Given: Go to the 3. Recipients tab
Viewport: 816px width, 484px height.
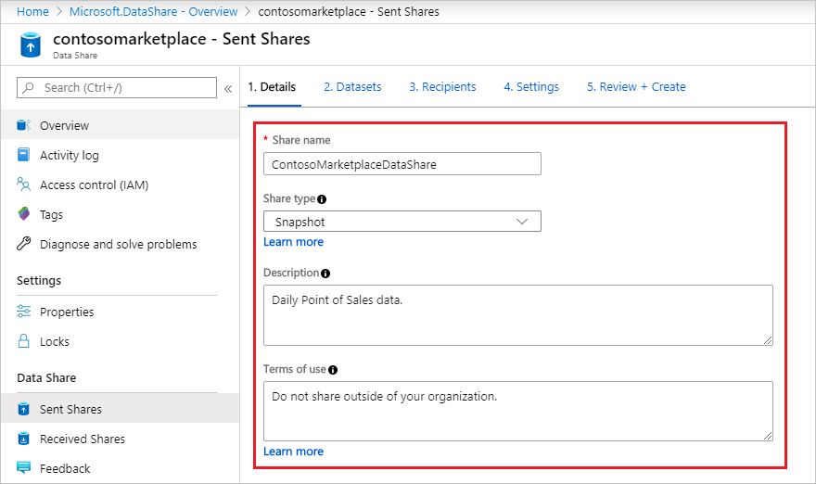Looking at the screenshot, I should click(x=442, y=87).
